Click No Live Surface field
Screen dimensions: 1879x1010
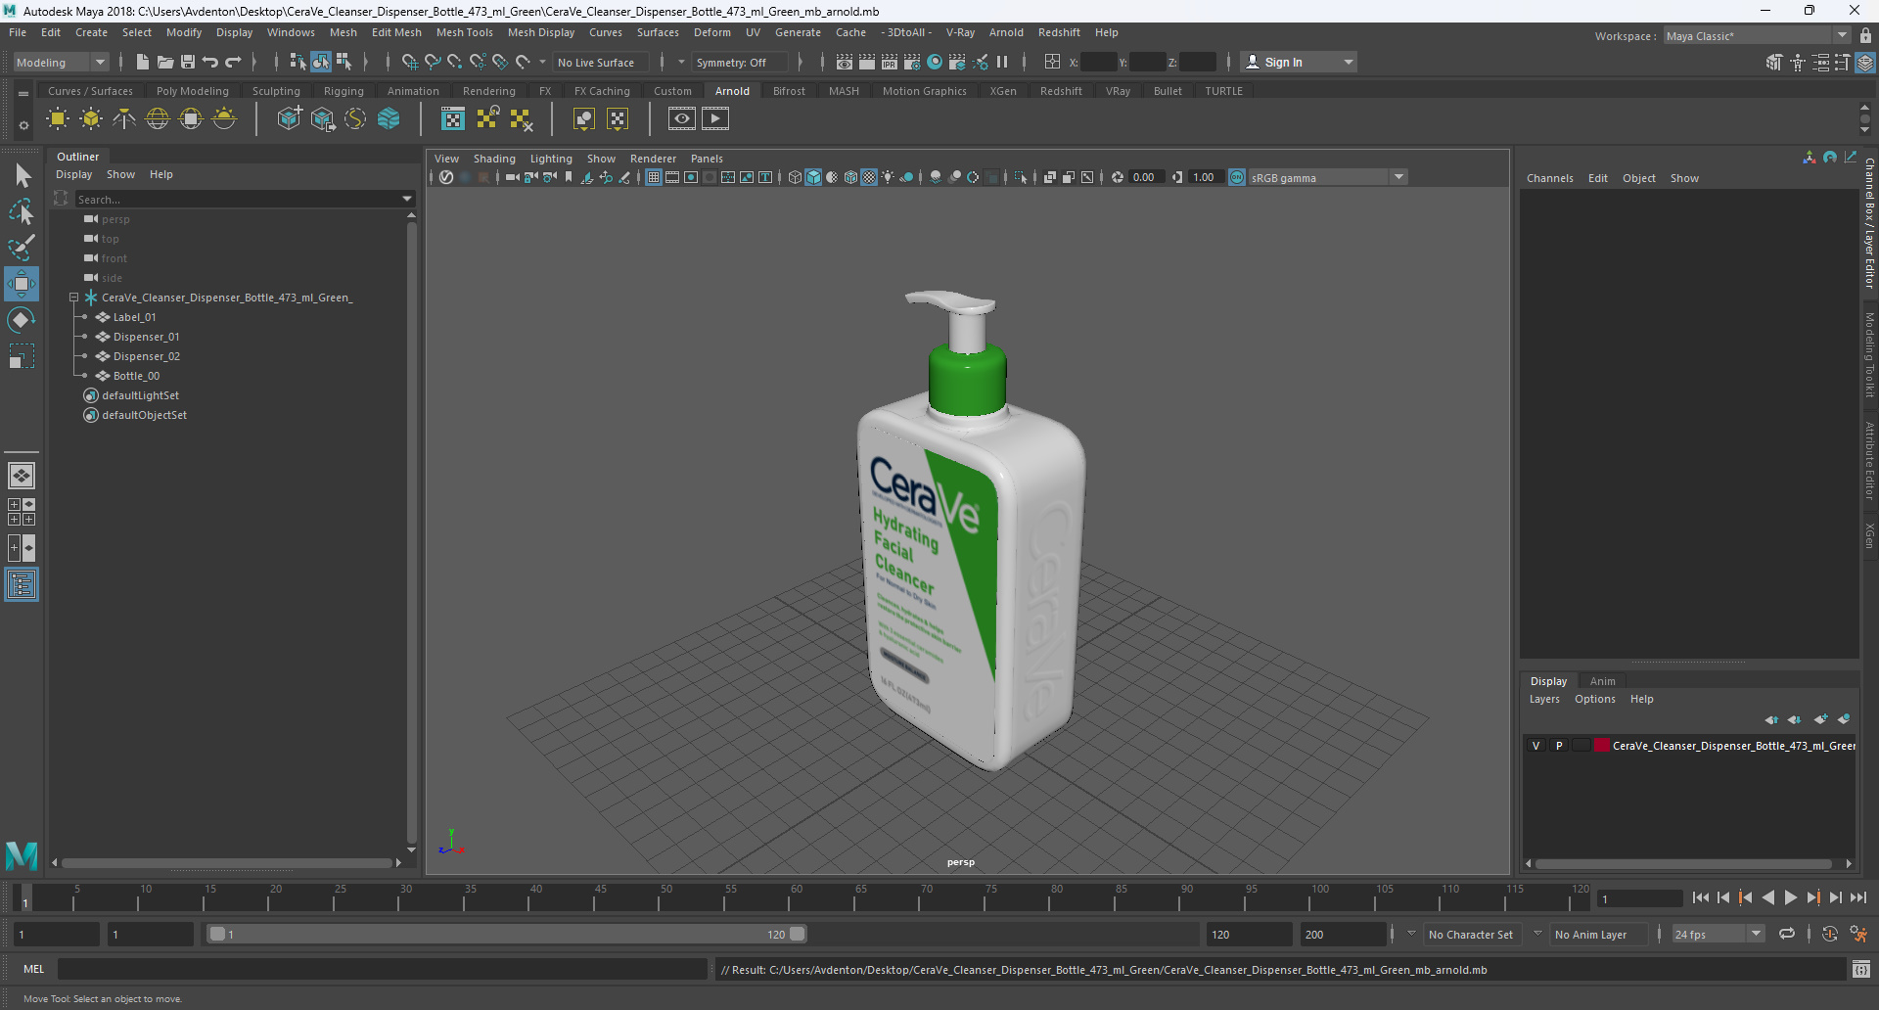(599, 62)
